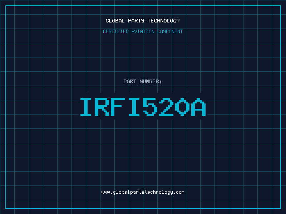Click the digit 0 in the part number
286x214 pixels.
[x=182, y=107]
